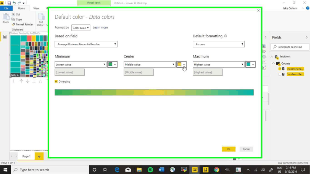Click the Counts folder icon
Viewport: 311px width, 175px height.
click(x=278, y=64)
